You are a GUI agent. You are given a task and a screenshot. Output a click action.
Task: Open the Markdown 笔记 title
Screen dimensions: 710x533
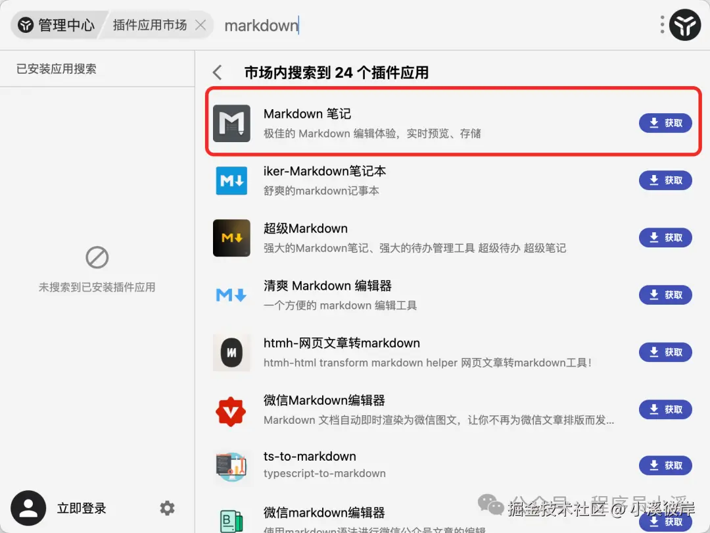click(x=307, y=114)
